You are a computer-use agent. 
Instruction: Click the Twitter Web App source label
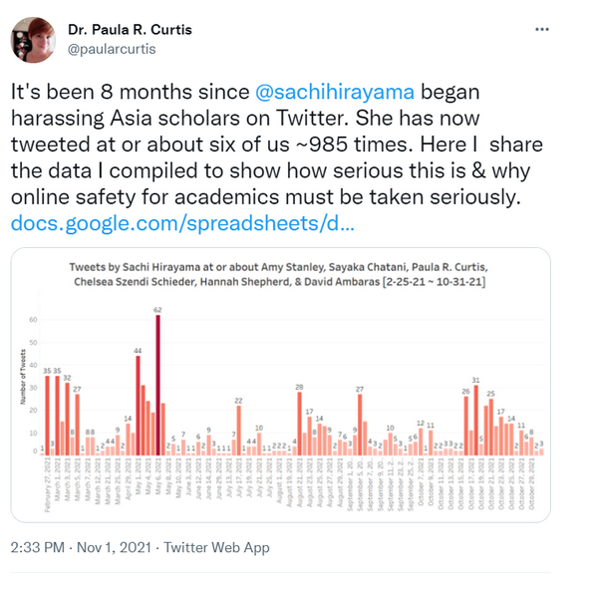pos(216,547)
